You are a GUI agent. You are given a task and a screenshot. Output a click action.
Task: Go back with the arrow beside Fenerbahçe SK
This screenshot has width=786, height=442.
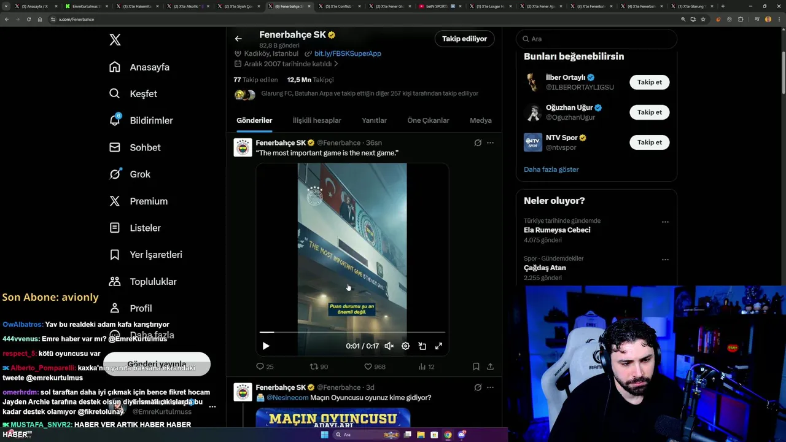click(x=238, y=39)
